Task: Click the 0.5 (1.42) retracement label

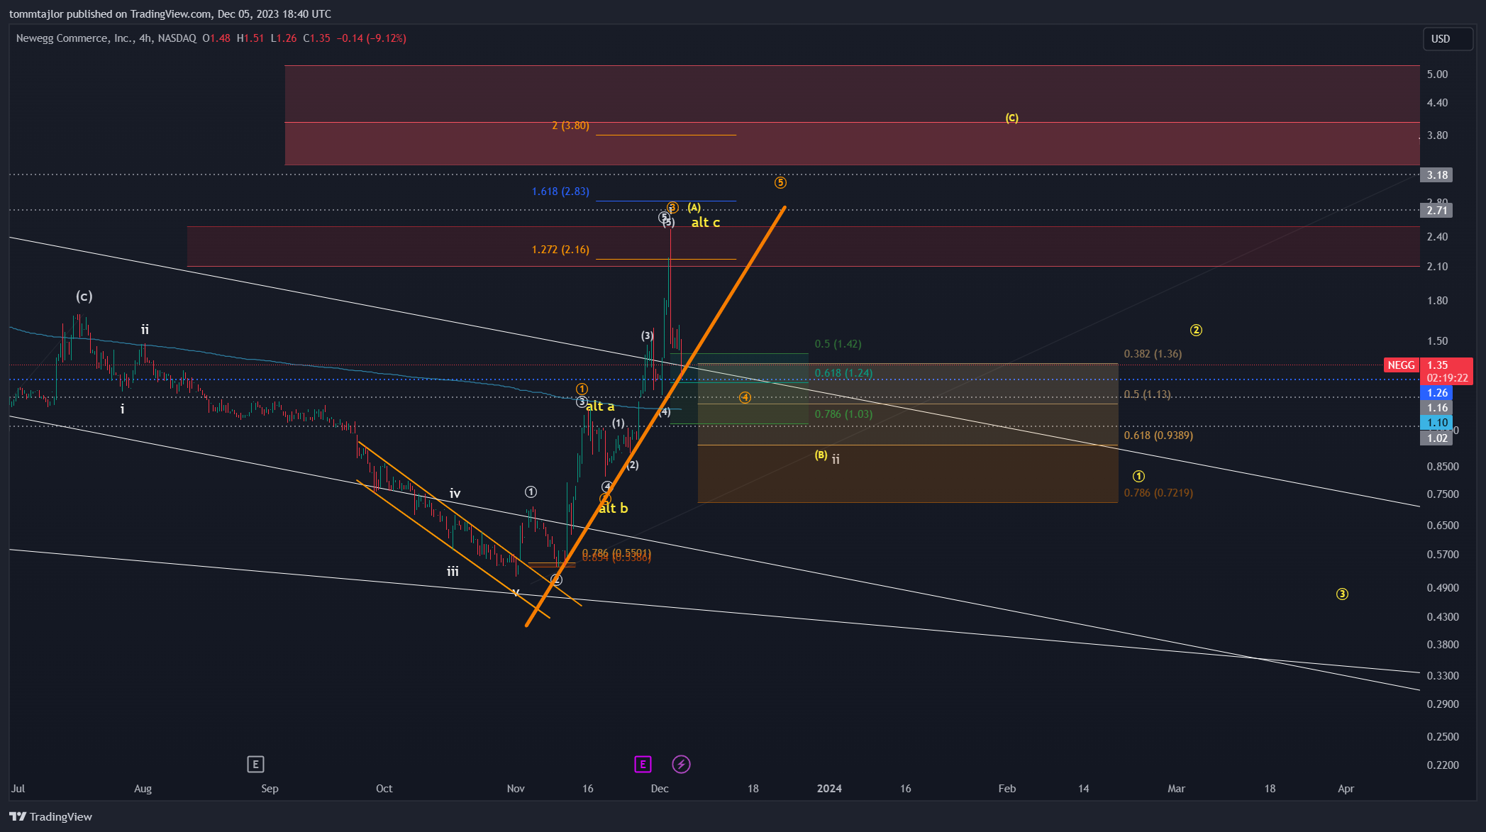Action: (x=838, y=344)
